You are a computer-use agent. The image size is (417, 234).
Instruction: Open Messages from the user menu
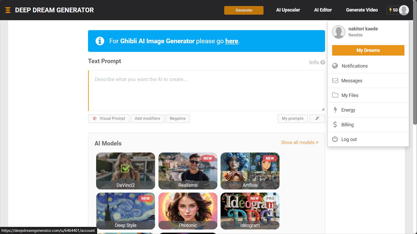[368, 81]
